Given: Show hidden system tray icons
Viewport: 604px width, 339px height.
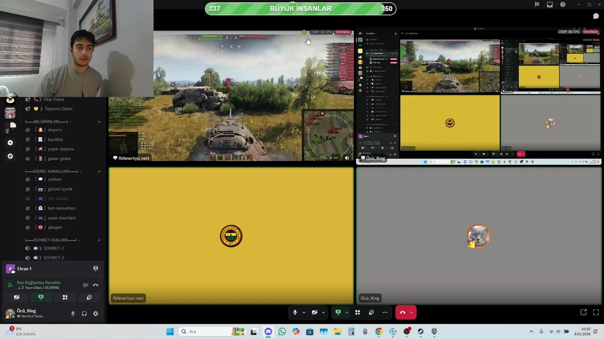Looking at the screenshot, I should pyautogui.click(x=531, y=331).
